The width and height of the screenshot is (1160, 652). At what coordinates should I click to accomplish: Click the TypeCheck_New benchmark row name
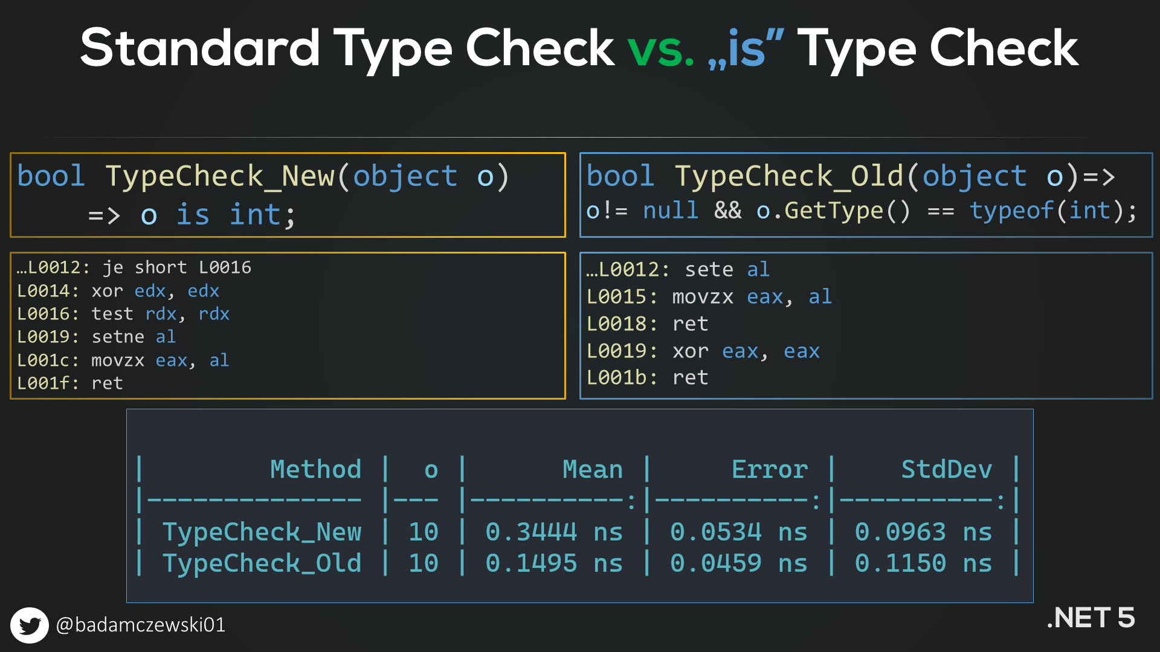[262, 532]
